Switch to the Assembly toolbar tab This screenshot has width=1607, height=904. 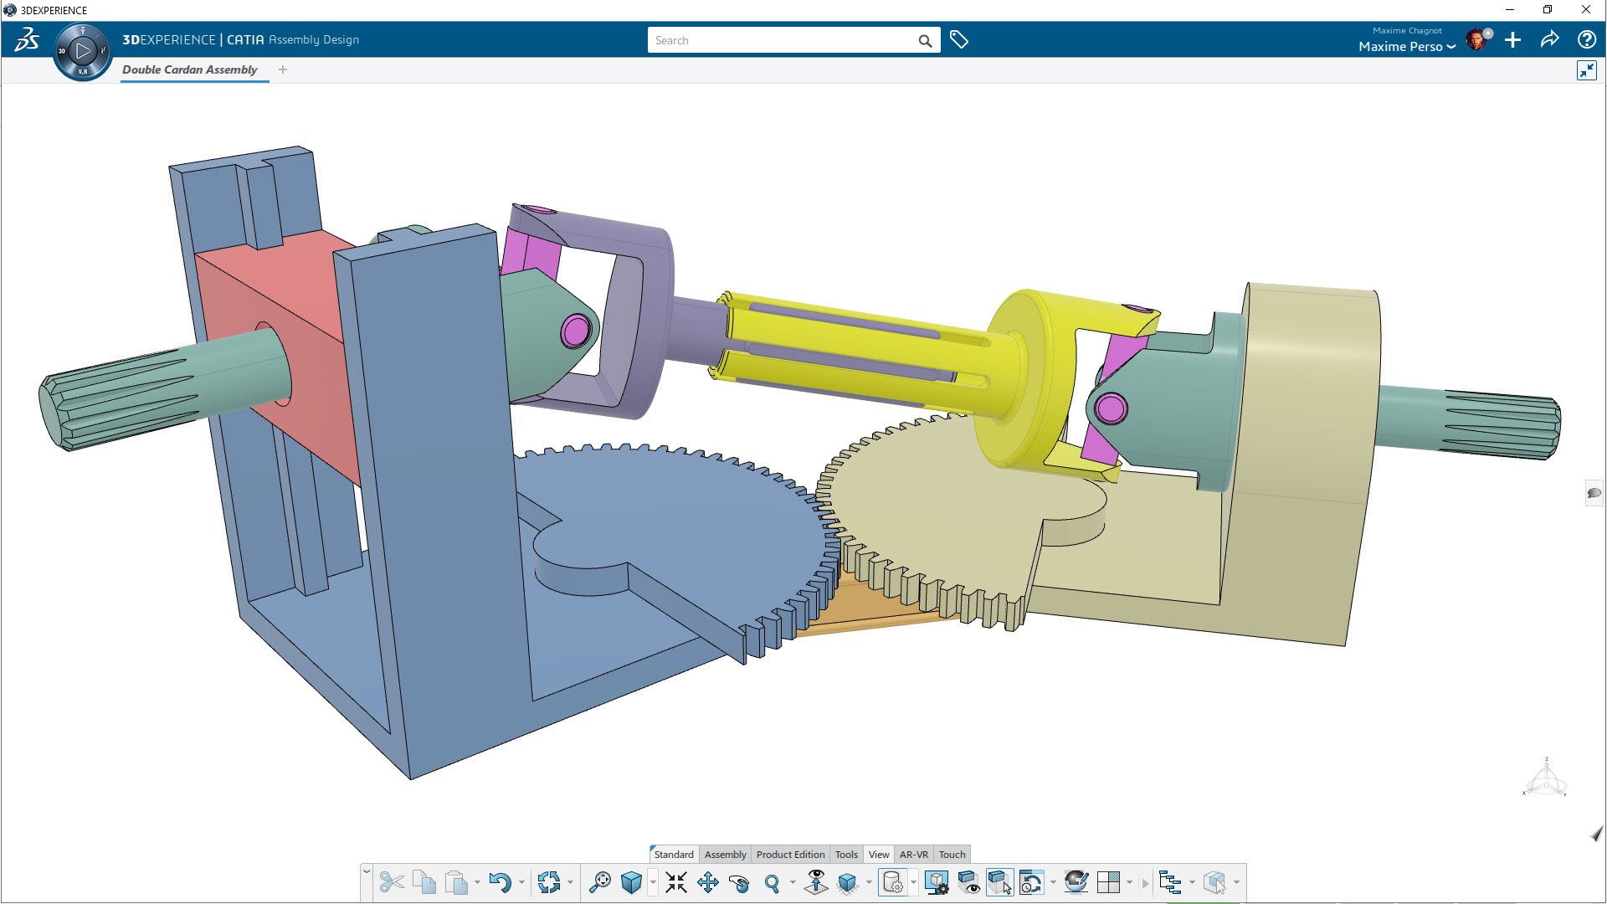pos(725,855)
